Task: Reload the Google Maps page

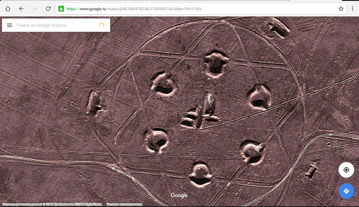Action: pos(48,9)
